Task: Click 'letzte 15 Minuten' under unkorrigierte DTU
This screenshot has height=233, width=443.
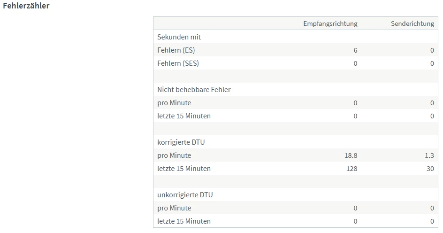Action: click(x=184, y=221)
